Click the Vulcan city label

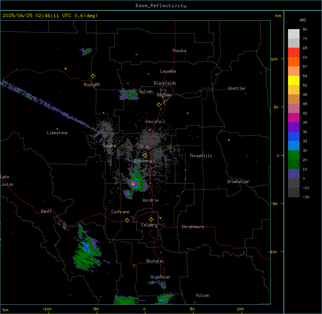[x=203, y=295]
